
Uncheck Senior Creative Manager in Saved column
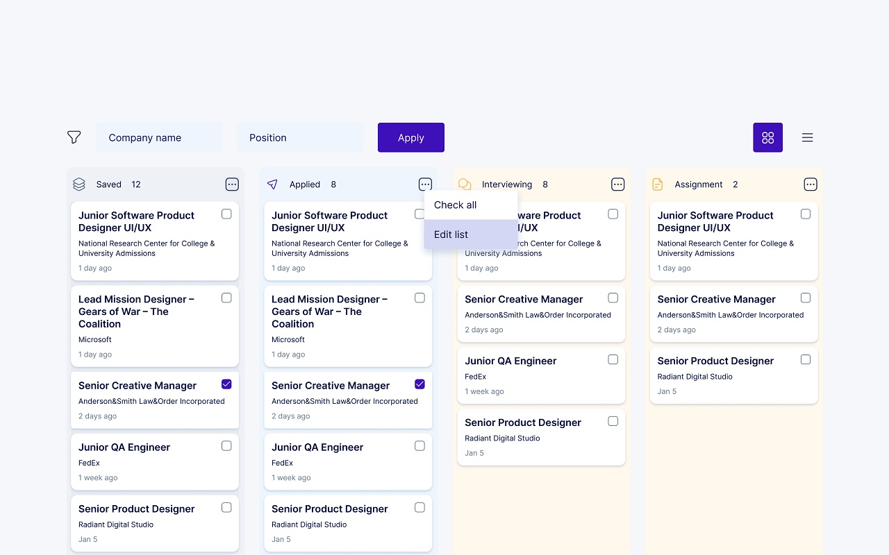point(226,383)
